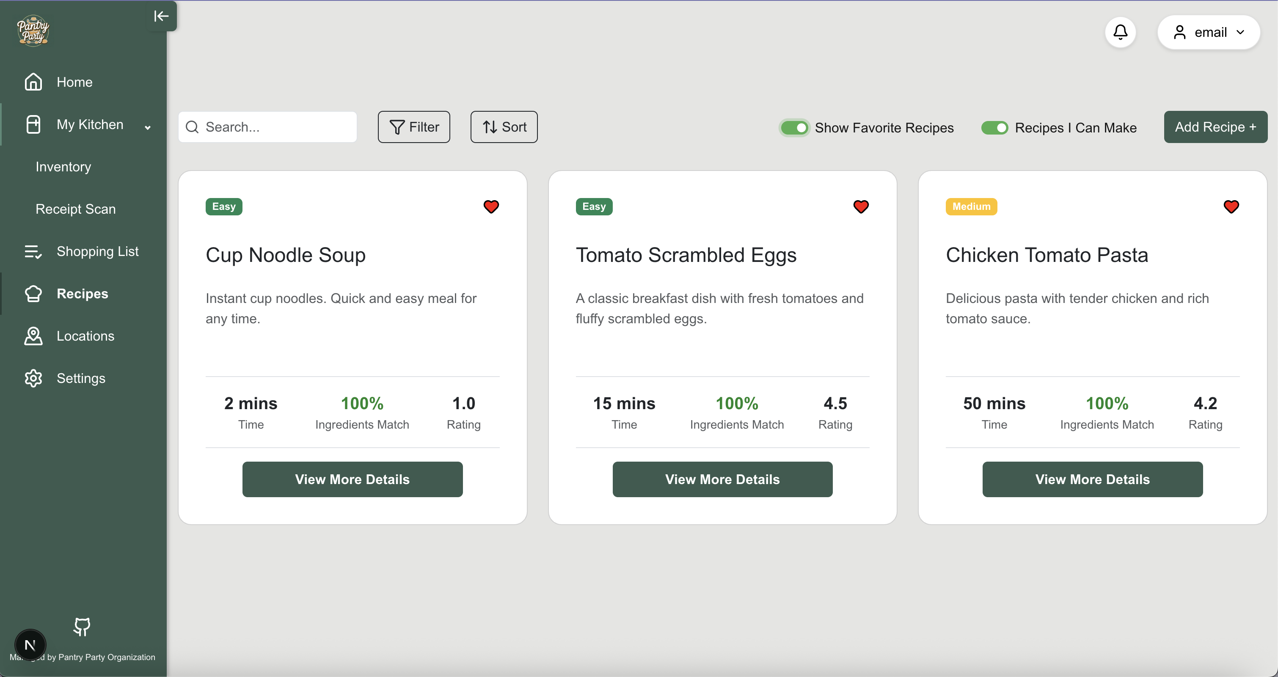Click the Chicken Tomato Pasta title
Screen dimensions: 1278x677
pyautogui.click(x=1047, y=255)
